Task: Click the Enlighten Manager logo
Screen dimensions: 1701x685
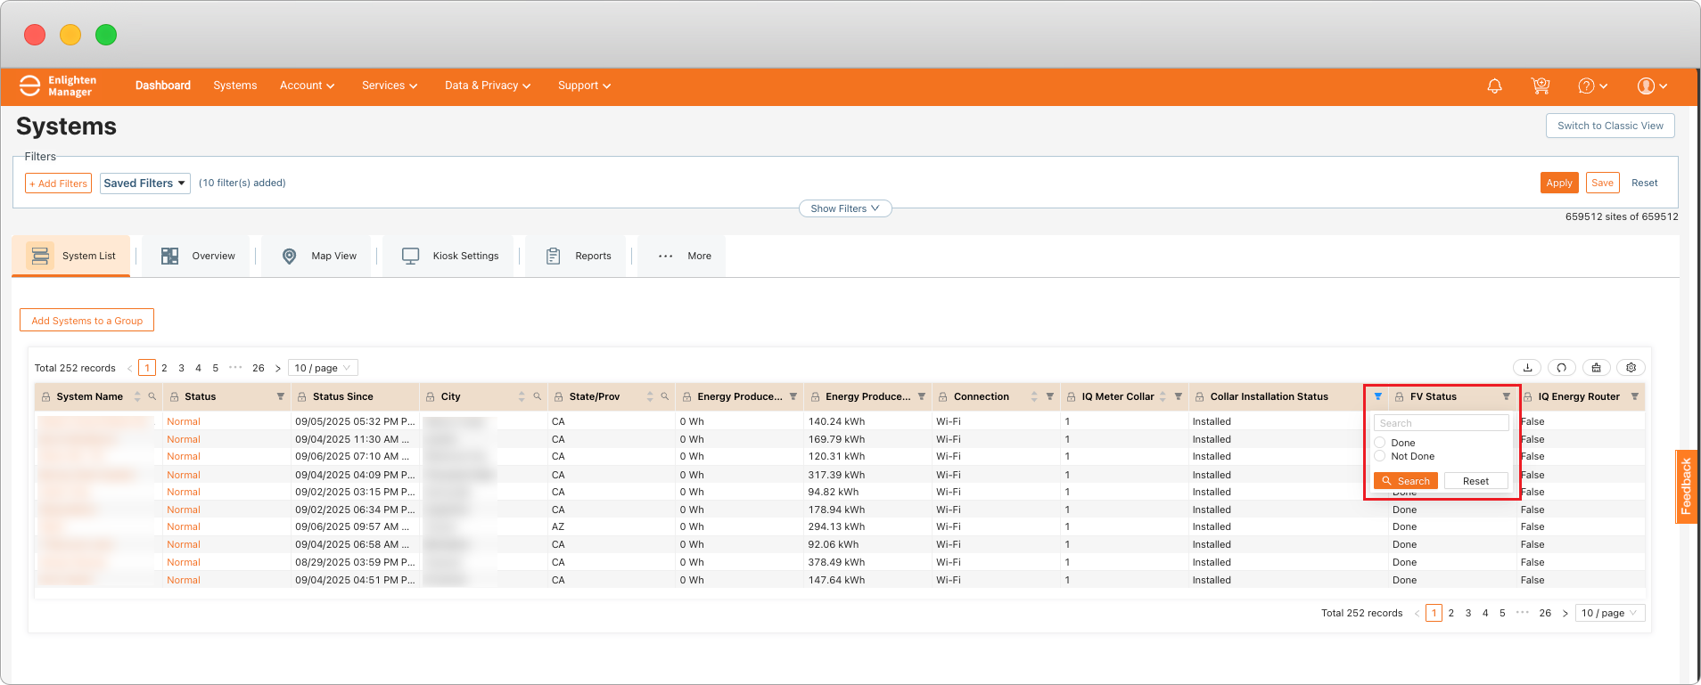Action: tap(58, 86)
